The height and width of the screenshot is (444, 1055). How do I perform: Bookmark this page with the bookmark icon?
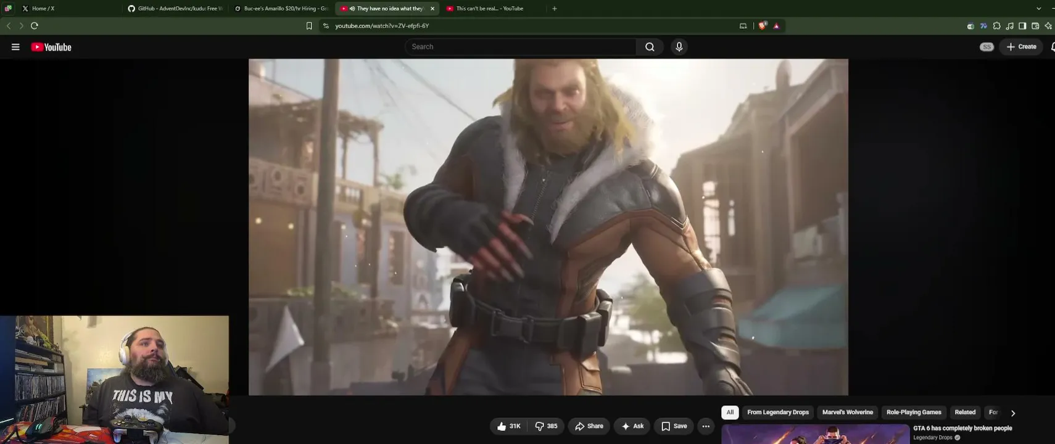309,26
